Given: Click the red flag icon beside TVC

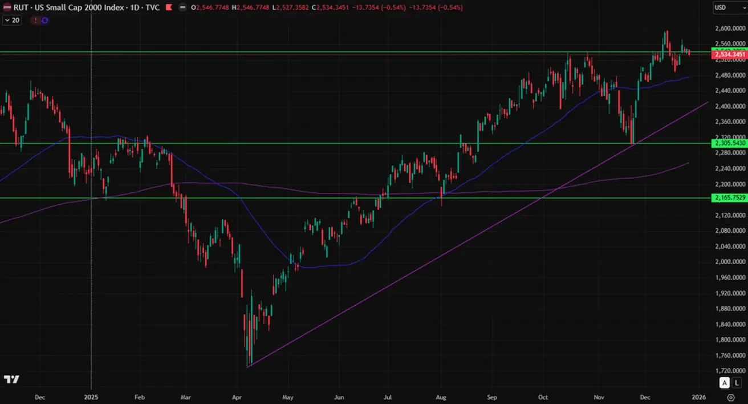Looking at the screenshot, I should [x=169, y=8].
